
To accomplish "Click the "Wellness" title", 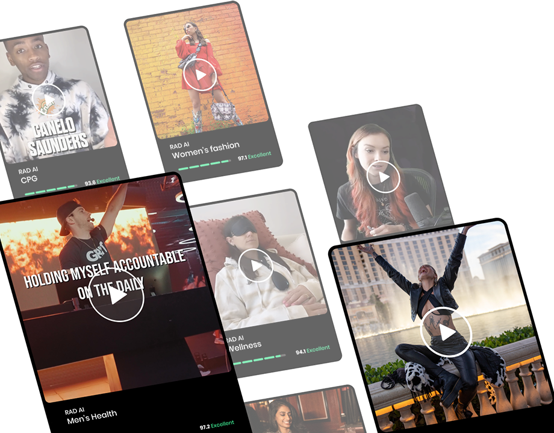I will pos(245,346).
